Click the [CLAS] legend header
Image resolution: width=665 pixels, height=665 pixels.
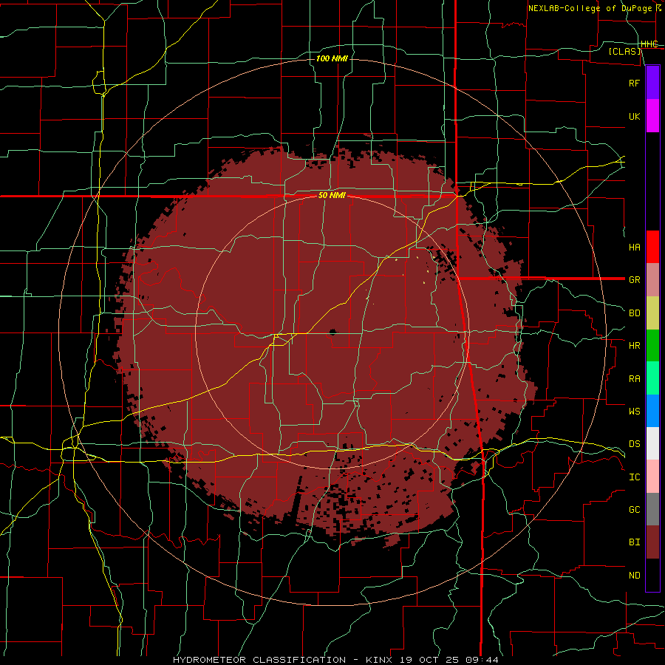624,51
